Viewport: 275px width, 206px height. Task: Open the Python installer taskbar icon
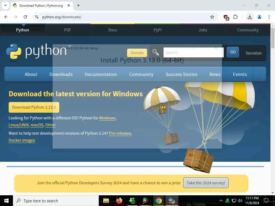(172, 201)
